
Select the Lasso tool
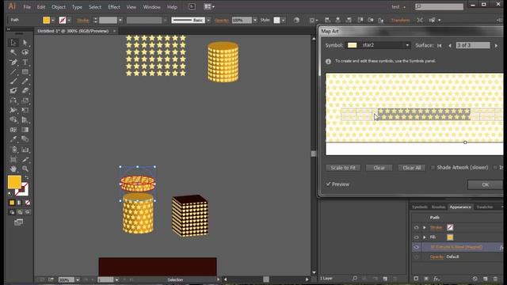[25, 52]
